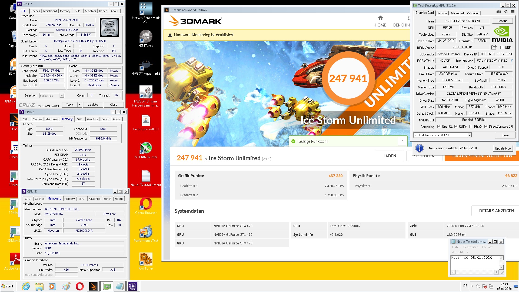Image resolution: width=519 pixels, height=292 pixels.
Task: Open the GPU-Z hamburger menu icon
Action: [513, 12]
